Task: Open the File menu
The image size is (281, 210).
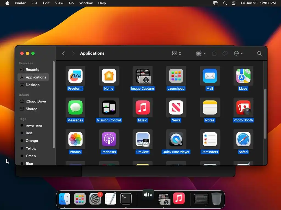Action: 34,3
